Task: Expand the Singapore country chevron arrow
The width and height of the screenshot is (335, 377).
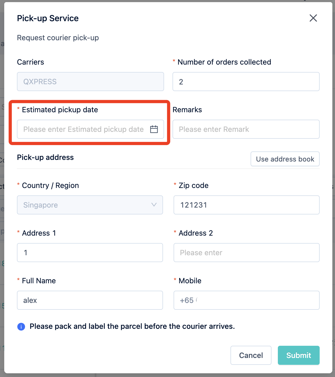Action: click(x=154, y=205)
